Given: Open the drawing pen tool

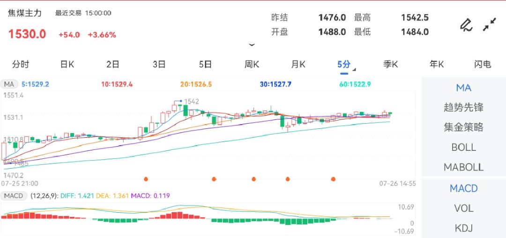Looking at the screenshot, I should pyautogui.click(x=466, y=25).
